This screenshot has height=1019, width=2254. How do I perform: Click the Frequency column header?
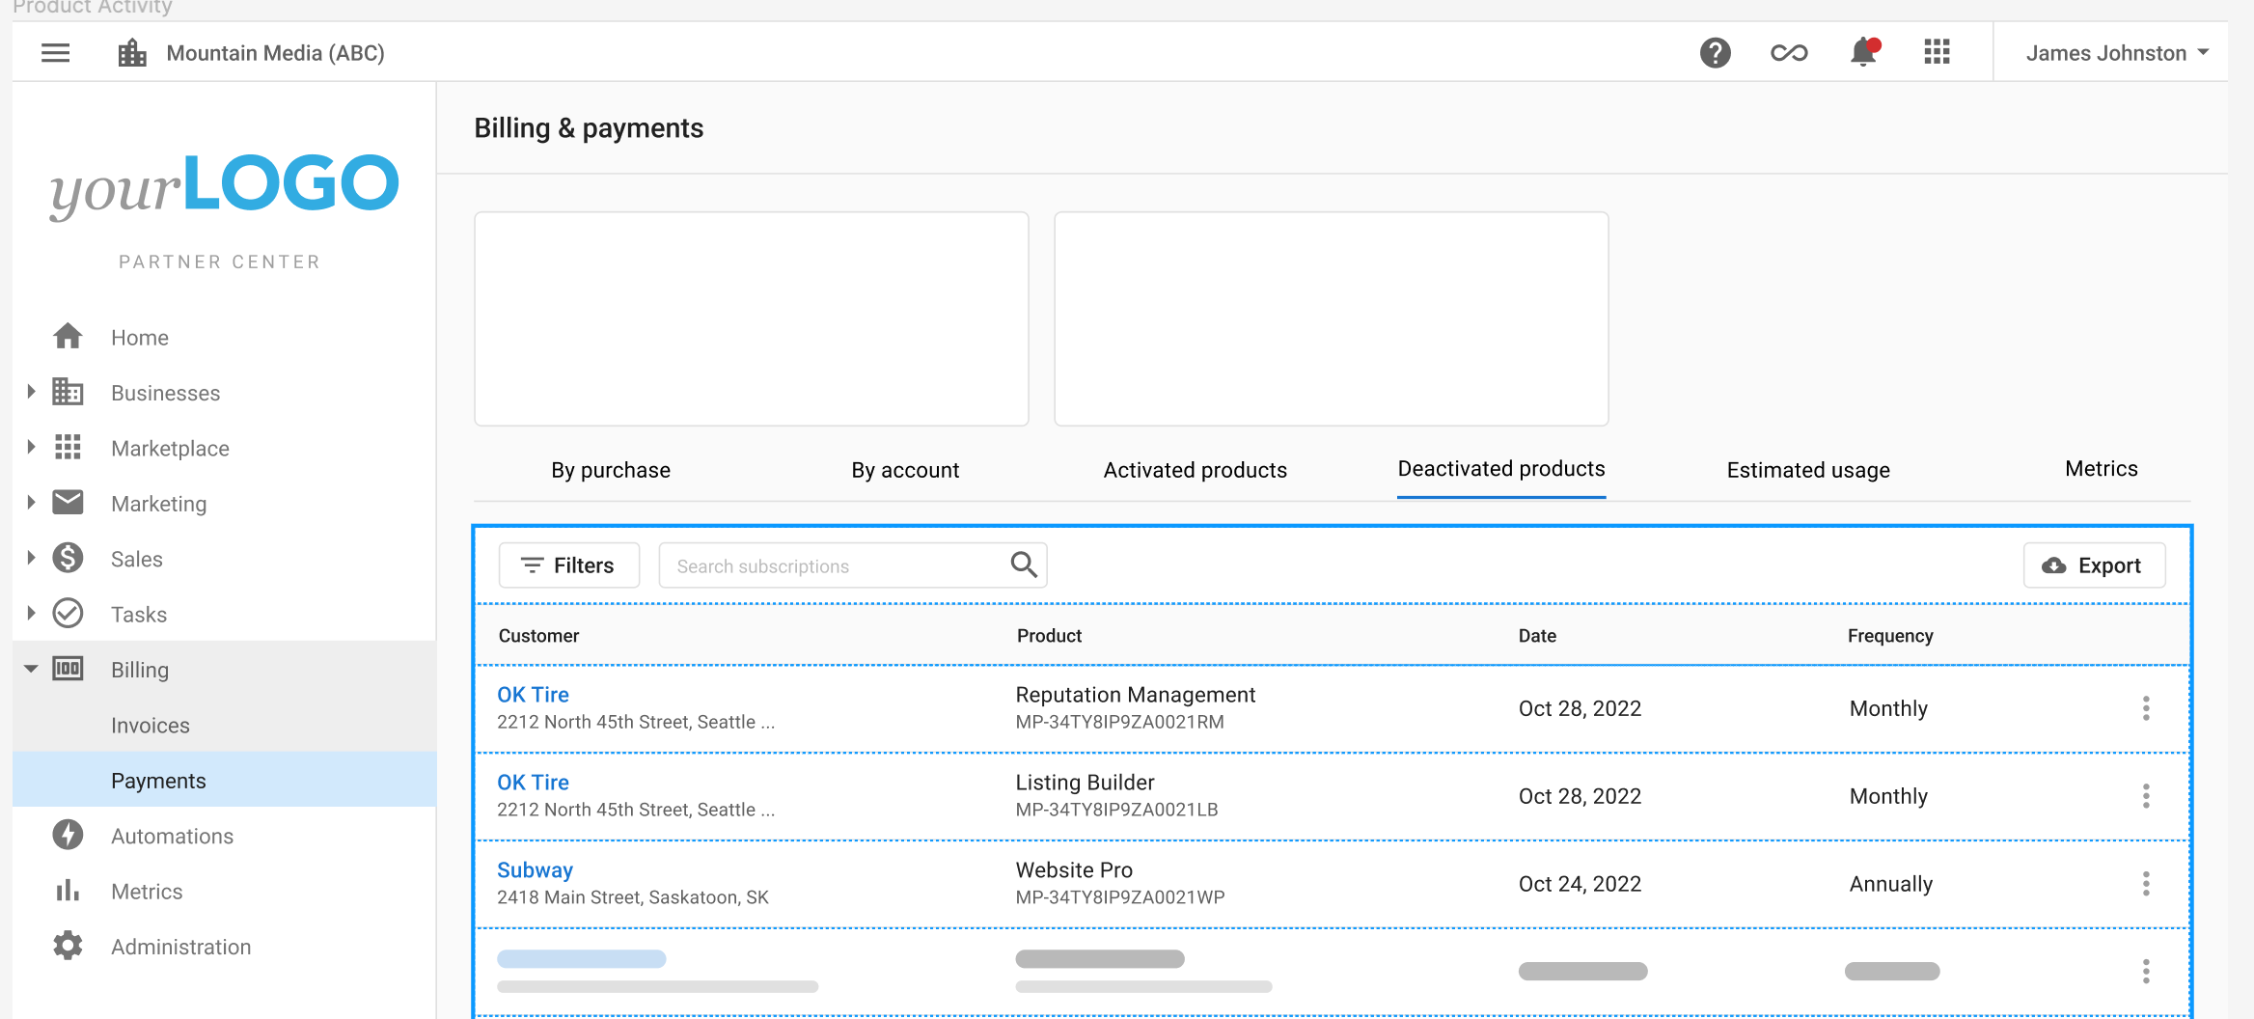pyautogui.click(x=1890, y=636)
